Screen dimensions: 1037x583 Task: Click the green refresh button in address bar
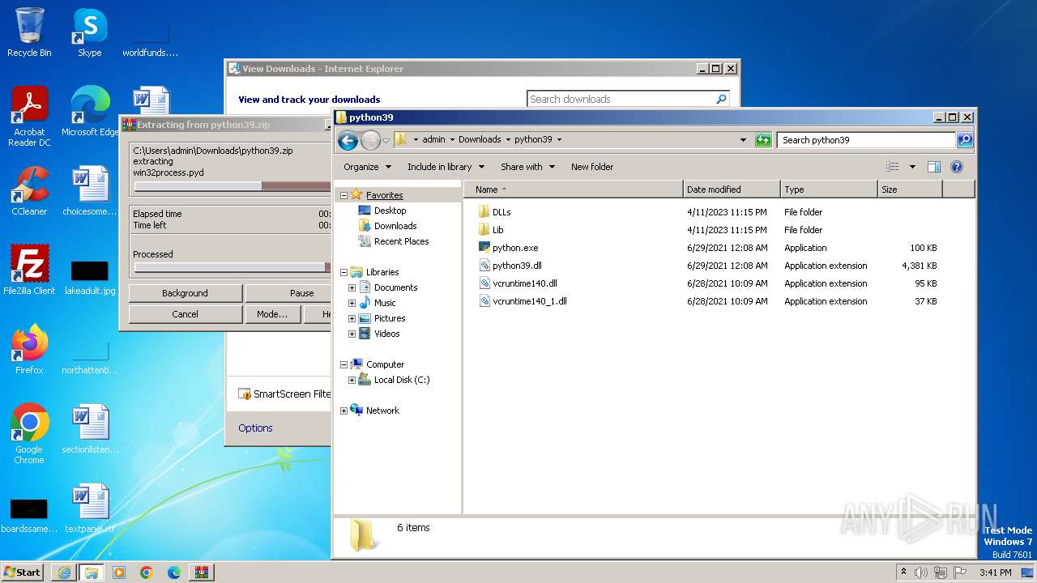click(763, 140)
